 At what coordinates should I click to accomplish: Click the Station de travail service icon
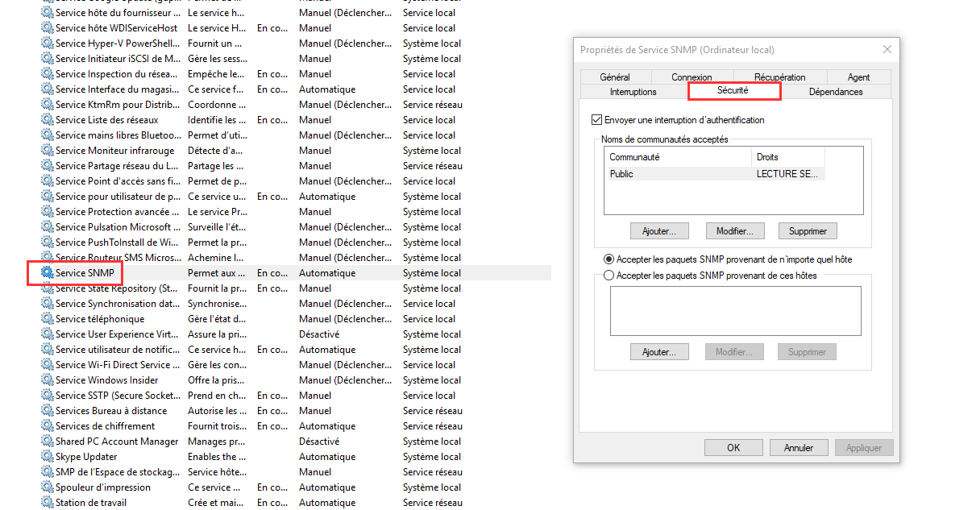coord(47,503)
